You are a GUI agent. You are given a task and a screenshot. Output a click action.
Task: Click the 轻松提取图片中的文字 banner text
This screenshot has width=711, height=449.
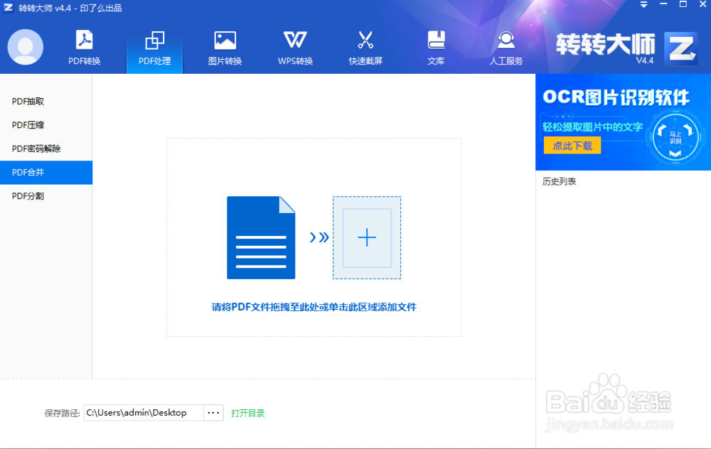593,127
